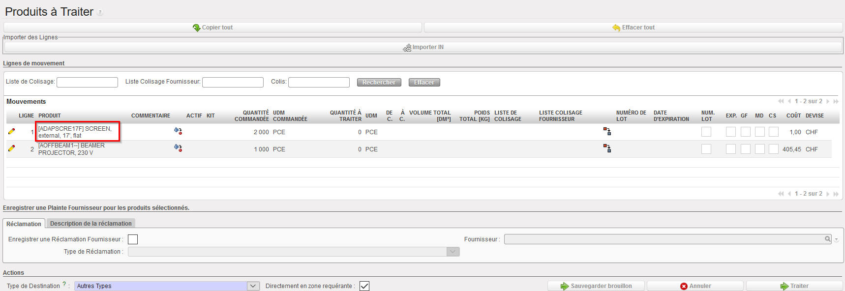Go to last page using top pager arrow
This screenshot has height=291, width=845.
(836, 101)
